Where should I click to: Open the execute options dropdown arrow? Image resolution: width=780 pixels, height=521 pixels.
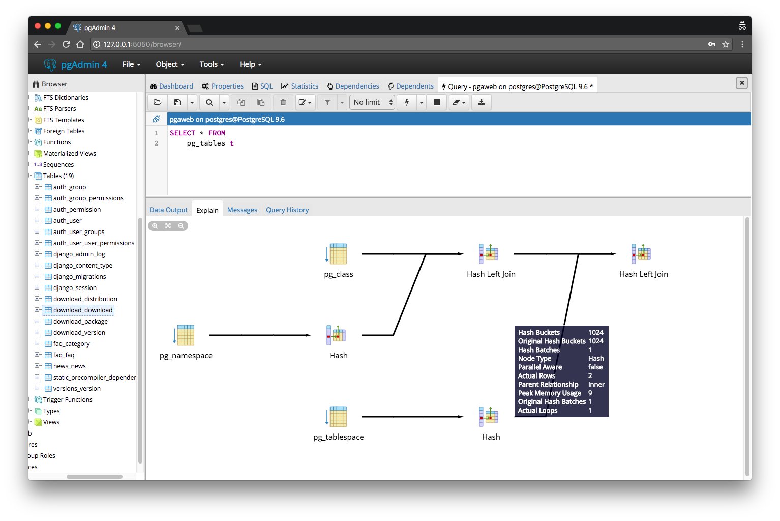pyautogui.click(x=421, y=102)
